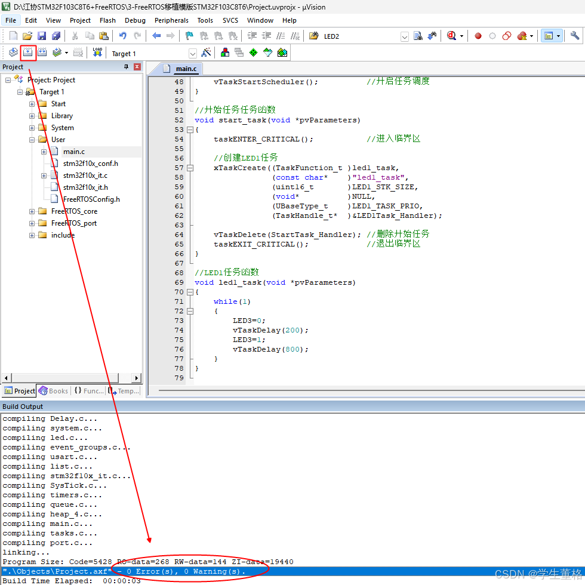Select the main.c editor tab
This screenshot has height=585, width=585.
(x=182, y=69)
